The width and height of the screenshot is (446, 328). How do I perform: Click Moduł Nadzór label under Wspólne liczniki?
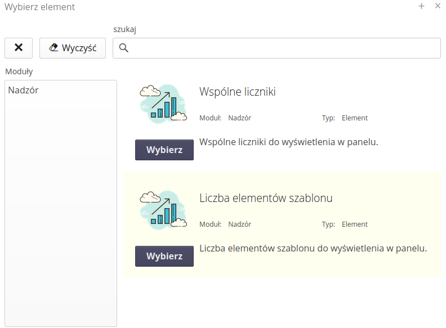pos(225,118)
